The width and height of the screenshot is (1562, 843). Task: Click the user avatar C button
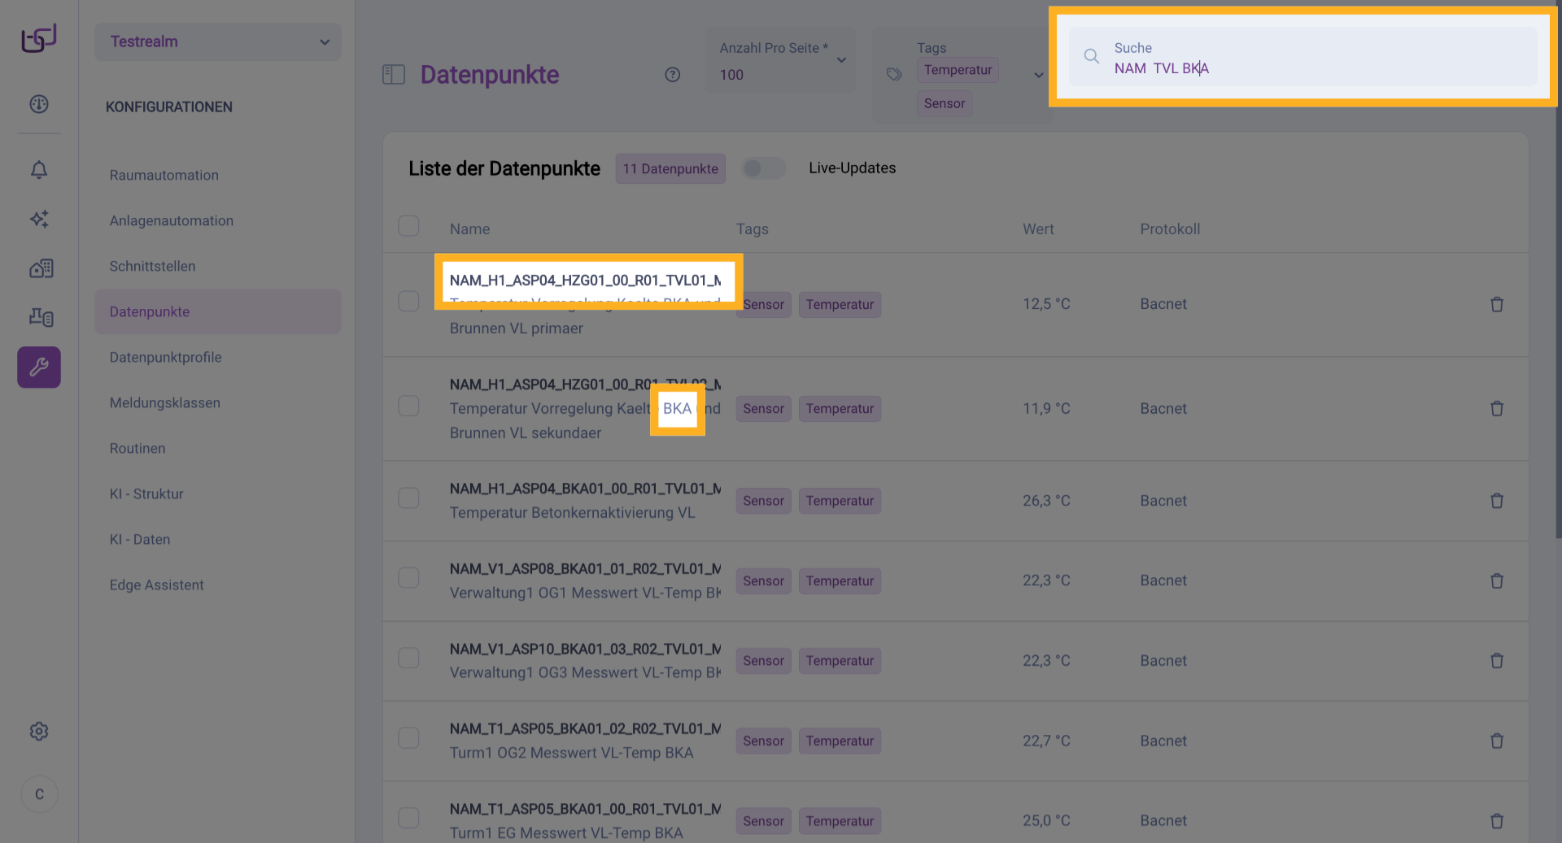point(39,794)
